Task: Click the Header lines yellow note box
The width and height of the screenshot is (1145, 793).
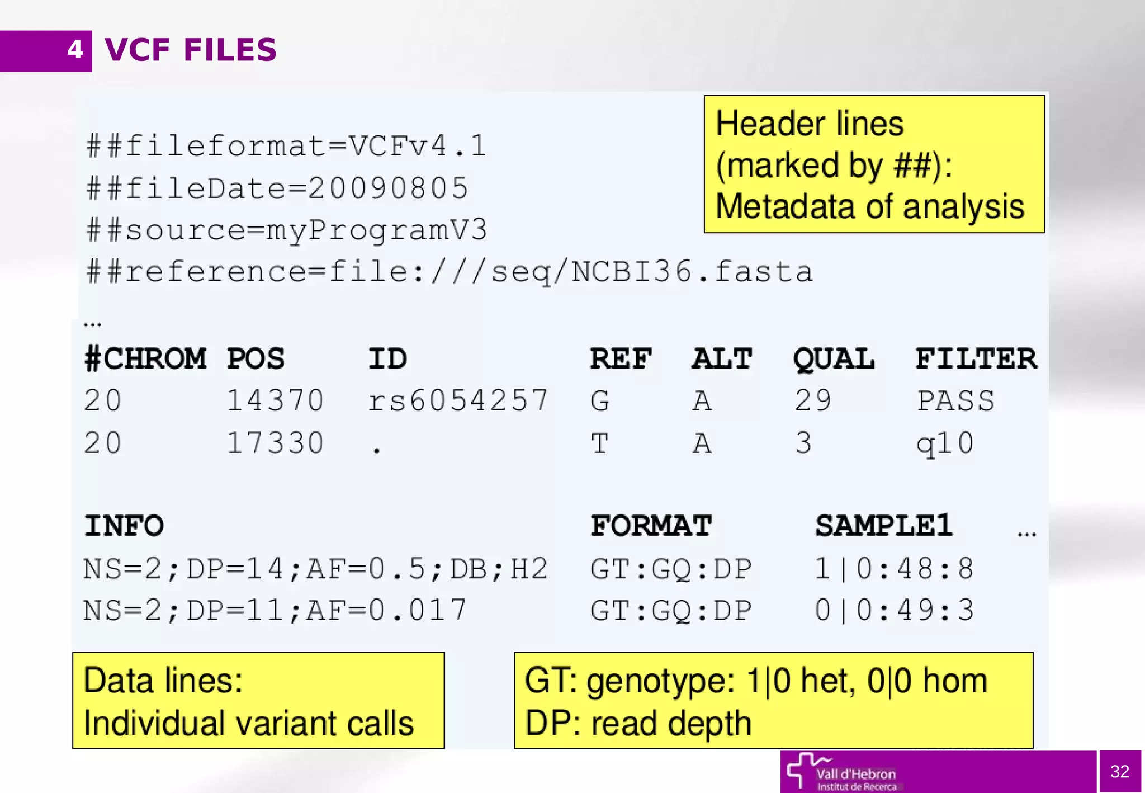Action: tap(874, 164)
